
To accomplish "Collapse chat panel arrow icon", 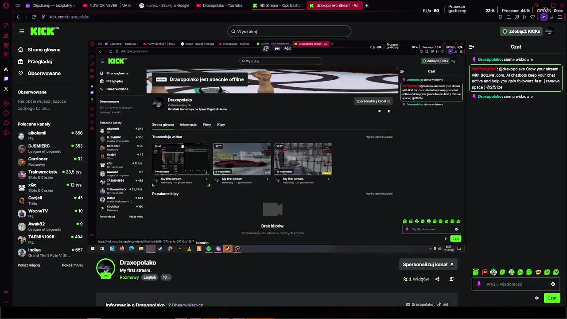I will pos(471,47).
